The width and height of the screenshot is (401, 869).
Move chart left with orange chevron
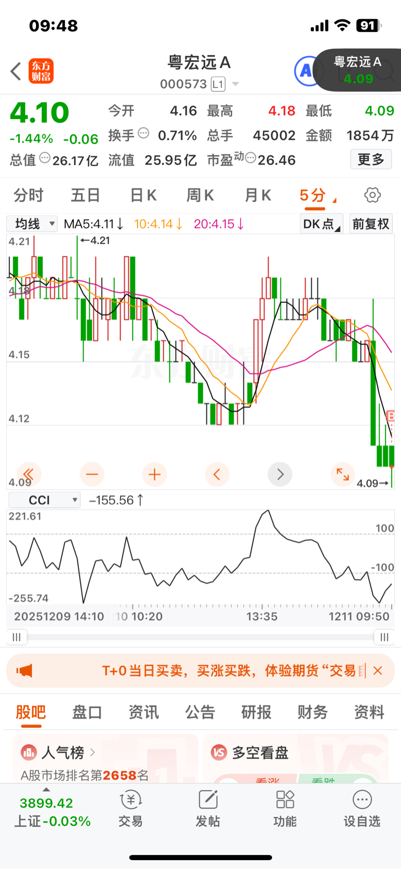pyautogui.click(x=217, y=474)
